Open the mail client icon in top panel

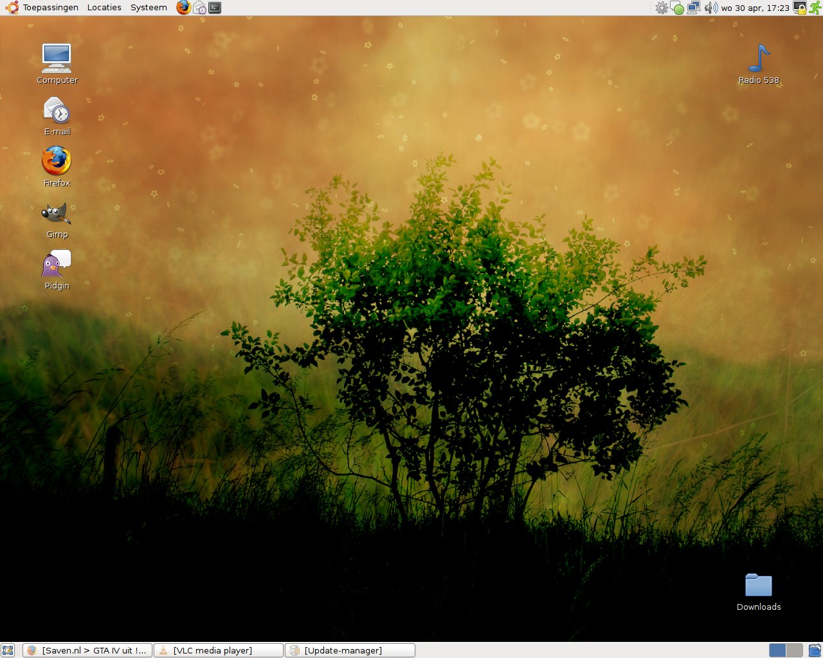pos(199,8)
